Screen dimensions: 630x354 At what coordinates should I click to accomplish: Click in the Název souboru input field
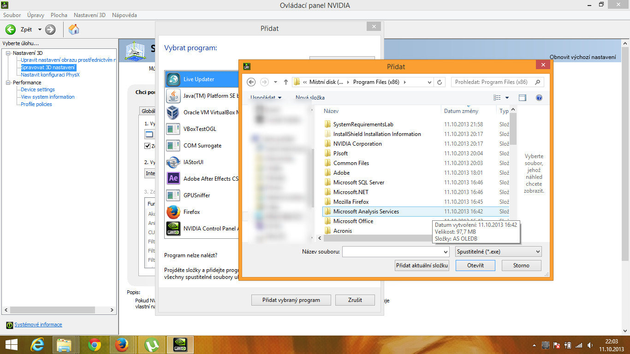(392, 252)
